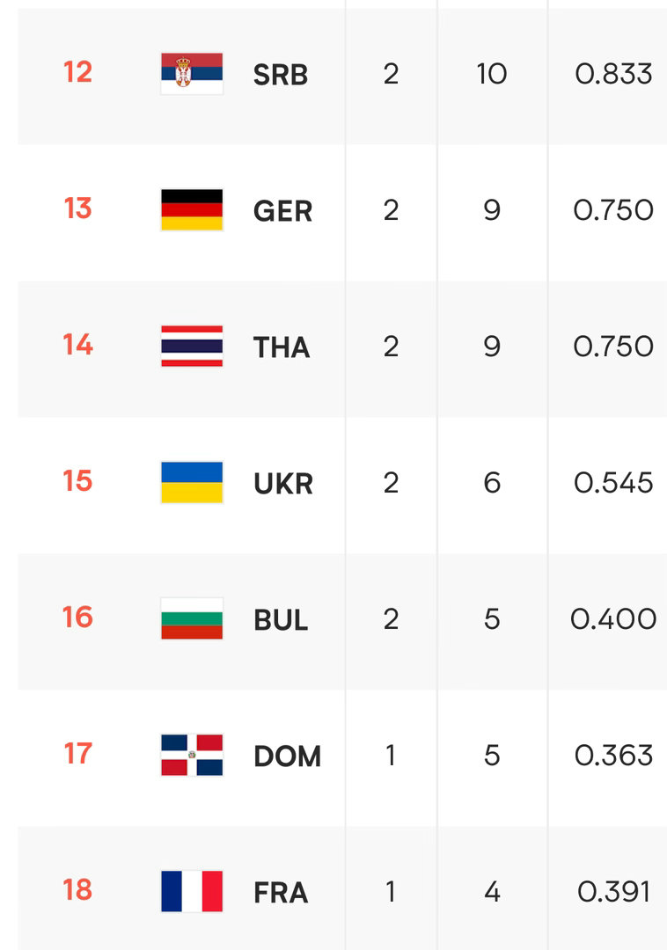The image size is (667, 950).
Task: Click Ukraine's 0.545 ratio value
Action: 613,483
